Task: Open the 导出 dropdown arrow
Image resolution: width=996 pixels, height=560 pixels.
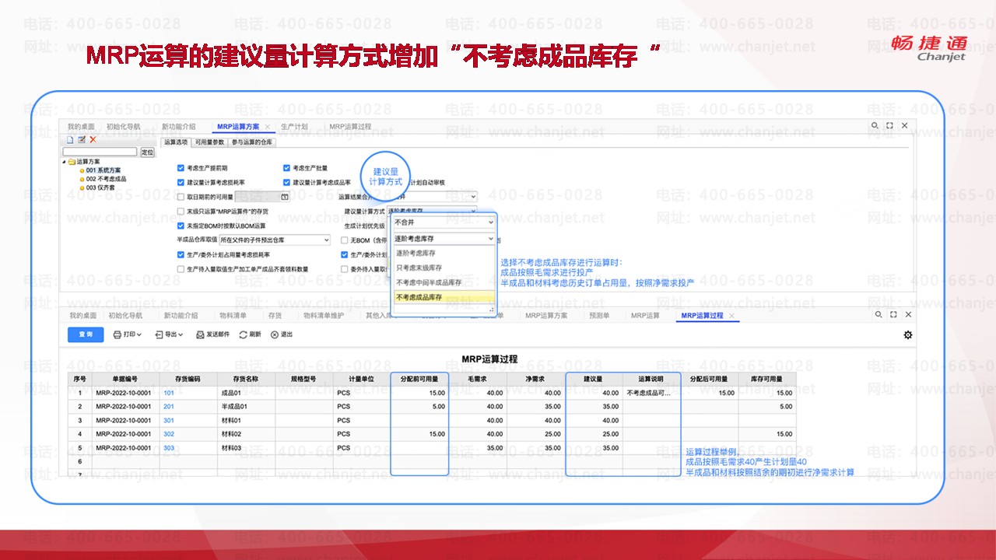Action: (180, 335)
